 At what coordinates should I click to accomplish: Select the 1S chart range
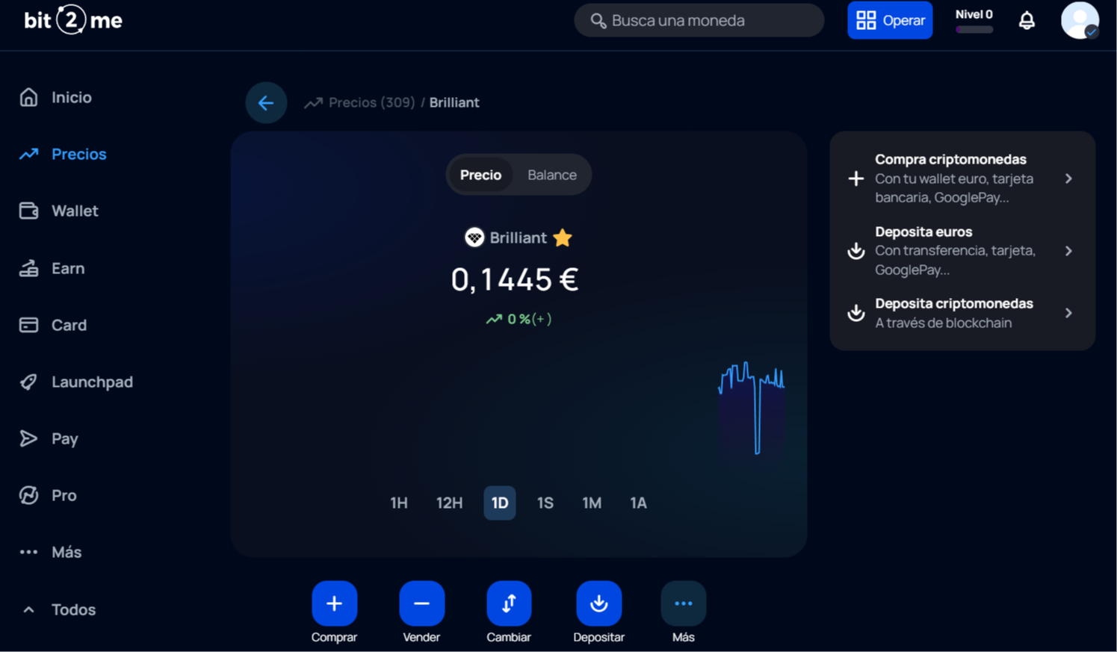pyautogui.click(x=545, y=503)
